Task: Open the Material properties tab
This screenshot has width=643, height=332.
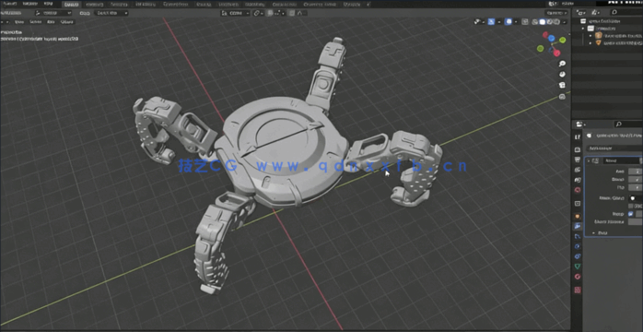Action: tap(578, 277)
